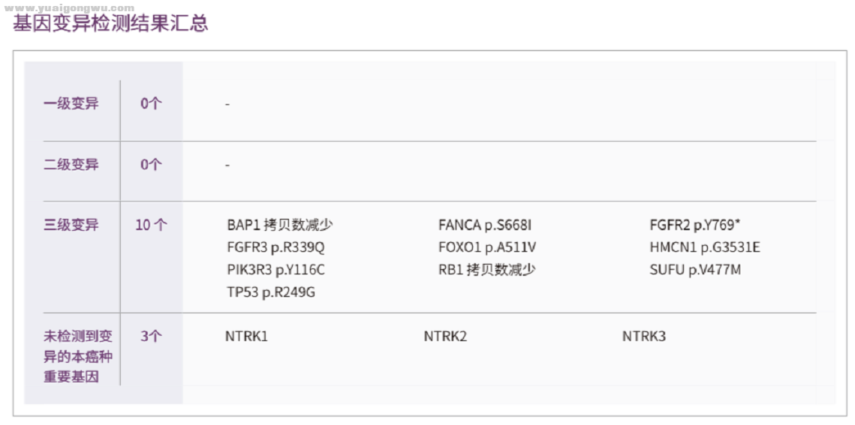Click the 3个 count cell
855x425 pixels.
(x=151, y=337)
